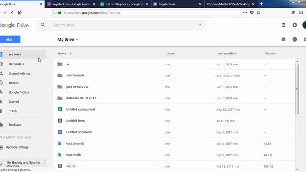Select the Untitled document docs icon

60,132
